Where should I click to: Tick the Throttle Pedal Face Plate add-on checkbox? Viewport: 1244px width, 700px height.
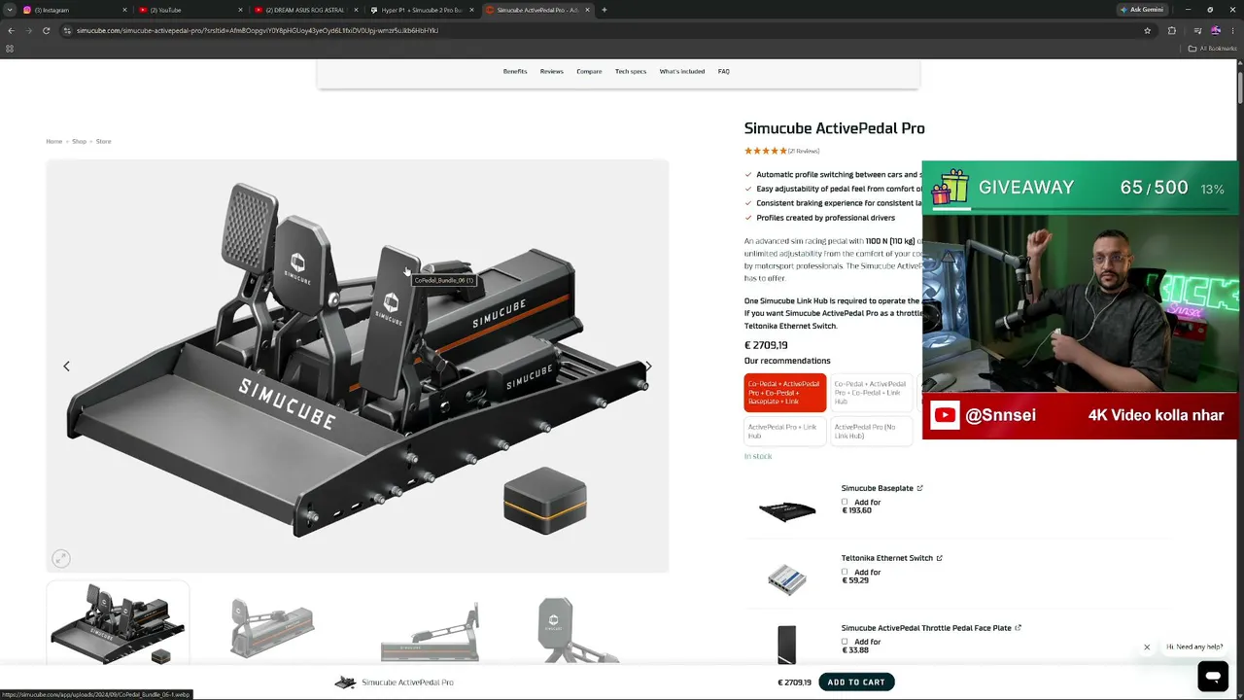tap(845, 642)
